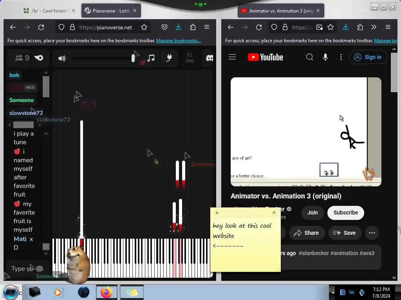The width and height of the screenshot is (401, 300).
Task: Reload the Pianoverse page
Action: pyautogui.click(x=41, y=27)
